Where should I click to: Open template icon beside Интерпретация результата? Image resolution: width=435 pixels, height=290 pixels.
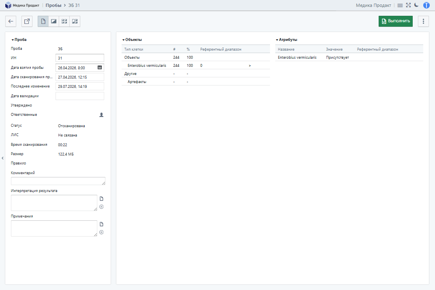click(101, 199)
